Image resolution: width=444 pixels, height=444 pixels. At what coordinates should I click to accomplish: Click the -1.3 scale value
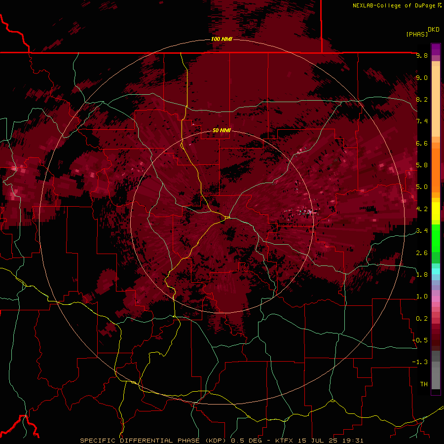tap(420, 362)
